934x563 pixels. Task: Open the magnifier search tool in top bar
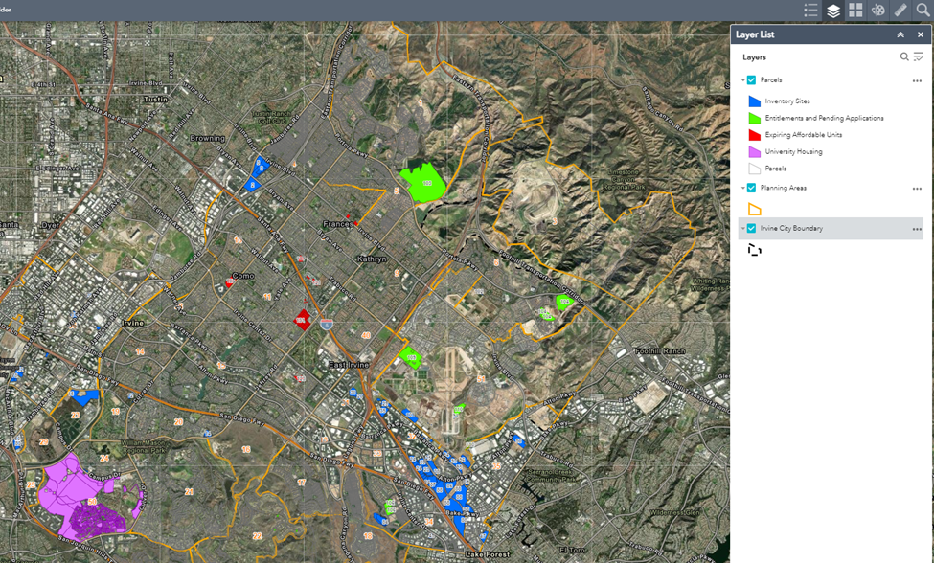pos(923,11)
